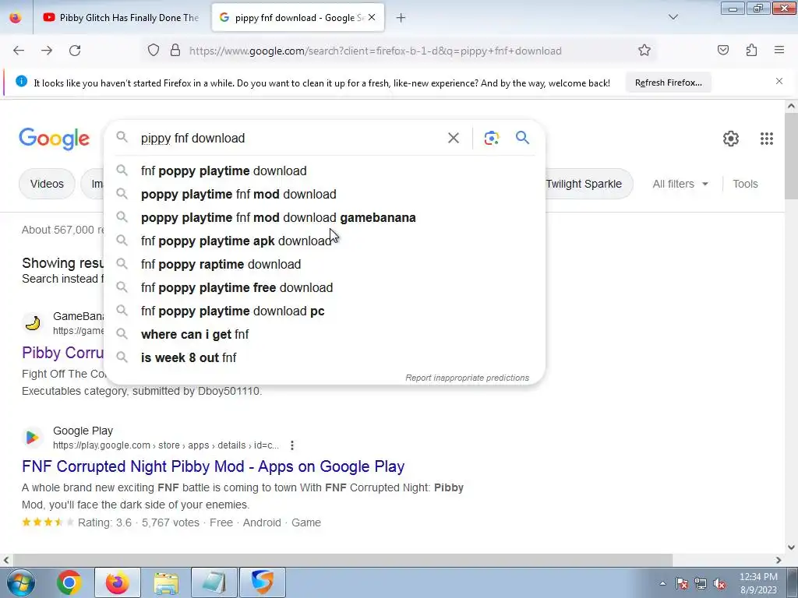Open the taskbar clock and date
Screen dimensions: 798x598
[758, 583]
